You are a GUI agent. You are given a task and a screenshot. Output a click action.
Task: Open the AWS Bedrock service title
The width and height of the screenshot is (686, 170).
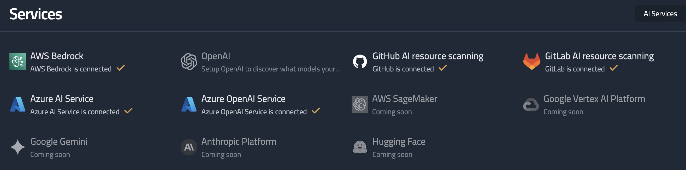coord(57,56)
